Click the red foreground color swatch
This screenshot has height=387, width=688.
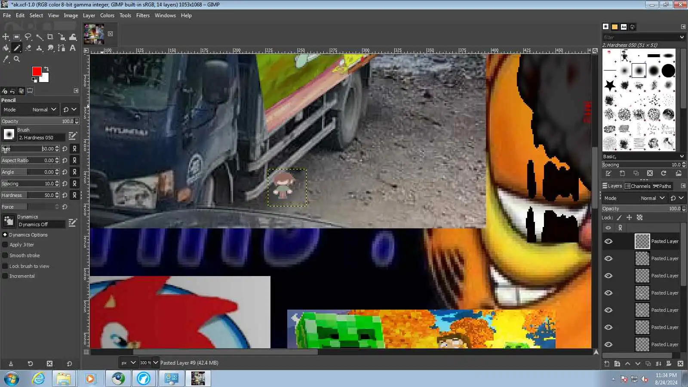tap(37, 71)
